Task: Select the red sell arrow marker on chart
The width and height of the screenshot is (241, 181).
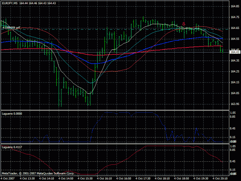Action: 184,24
